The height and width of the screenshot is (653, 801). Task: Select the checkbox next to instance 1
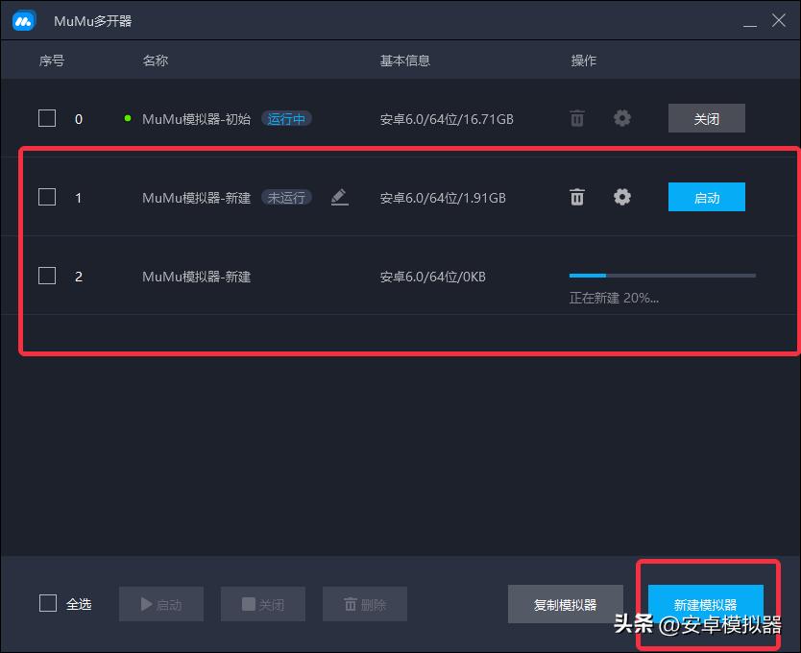(x=46, y=197)
